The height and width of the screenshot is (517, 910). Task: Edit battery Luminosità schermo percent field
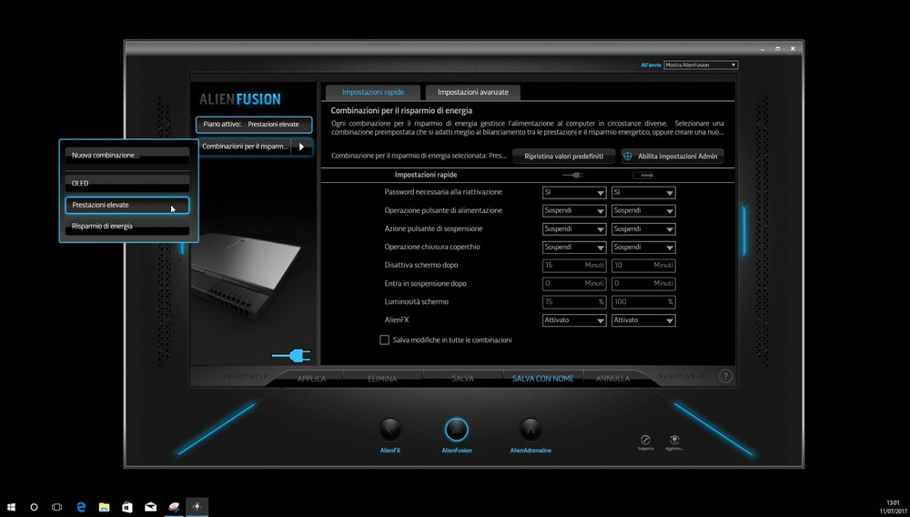click(643, 301)
